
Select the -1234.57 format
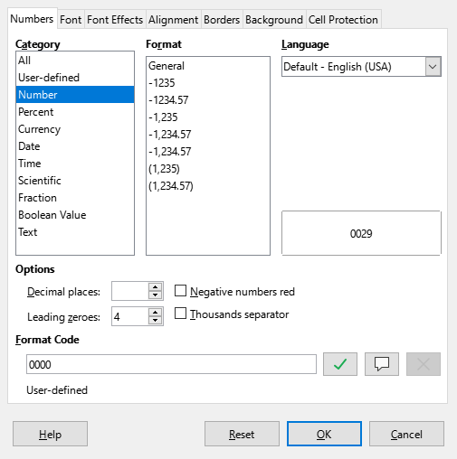pyautogui.click(x=208, y=100)
